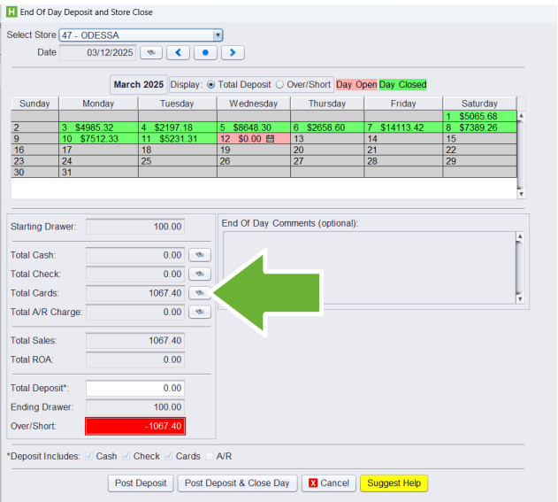View Total Check details

[x=200, y=274]
